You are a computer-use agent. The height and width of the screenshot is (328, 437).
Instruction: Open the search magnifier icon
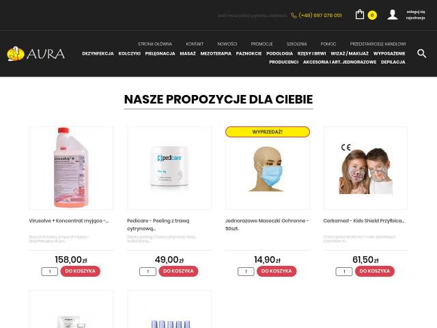(421, 53)
